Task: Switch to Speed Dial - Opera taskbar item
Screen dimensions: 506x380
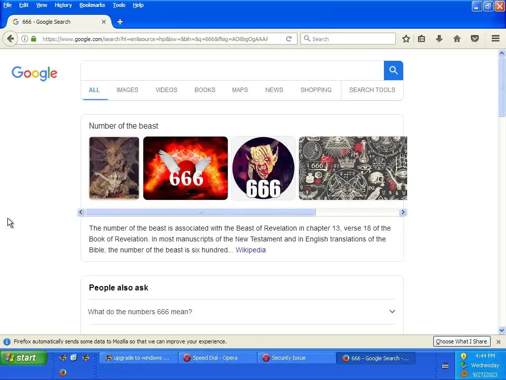Action: pyautogui.click(x=217, y=358)
